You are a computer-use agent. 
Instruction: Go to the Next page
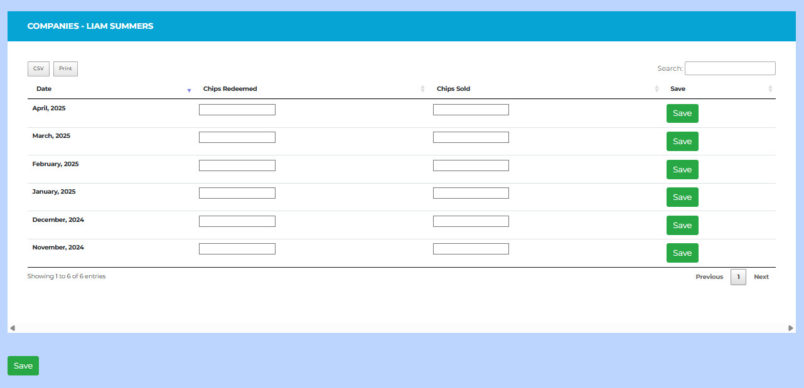761,277
